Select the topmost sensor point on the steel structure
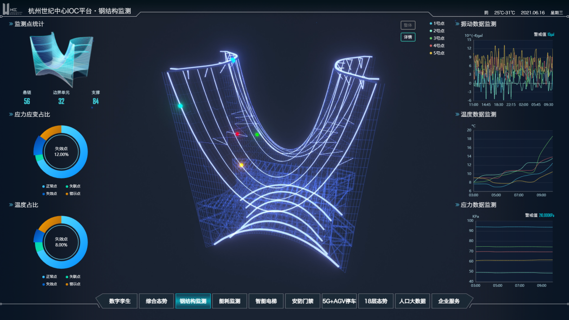569x320 pixels. pyautogui.click(x=233, y=60)
